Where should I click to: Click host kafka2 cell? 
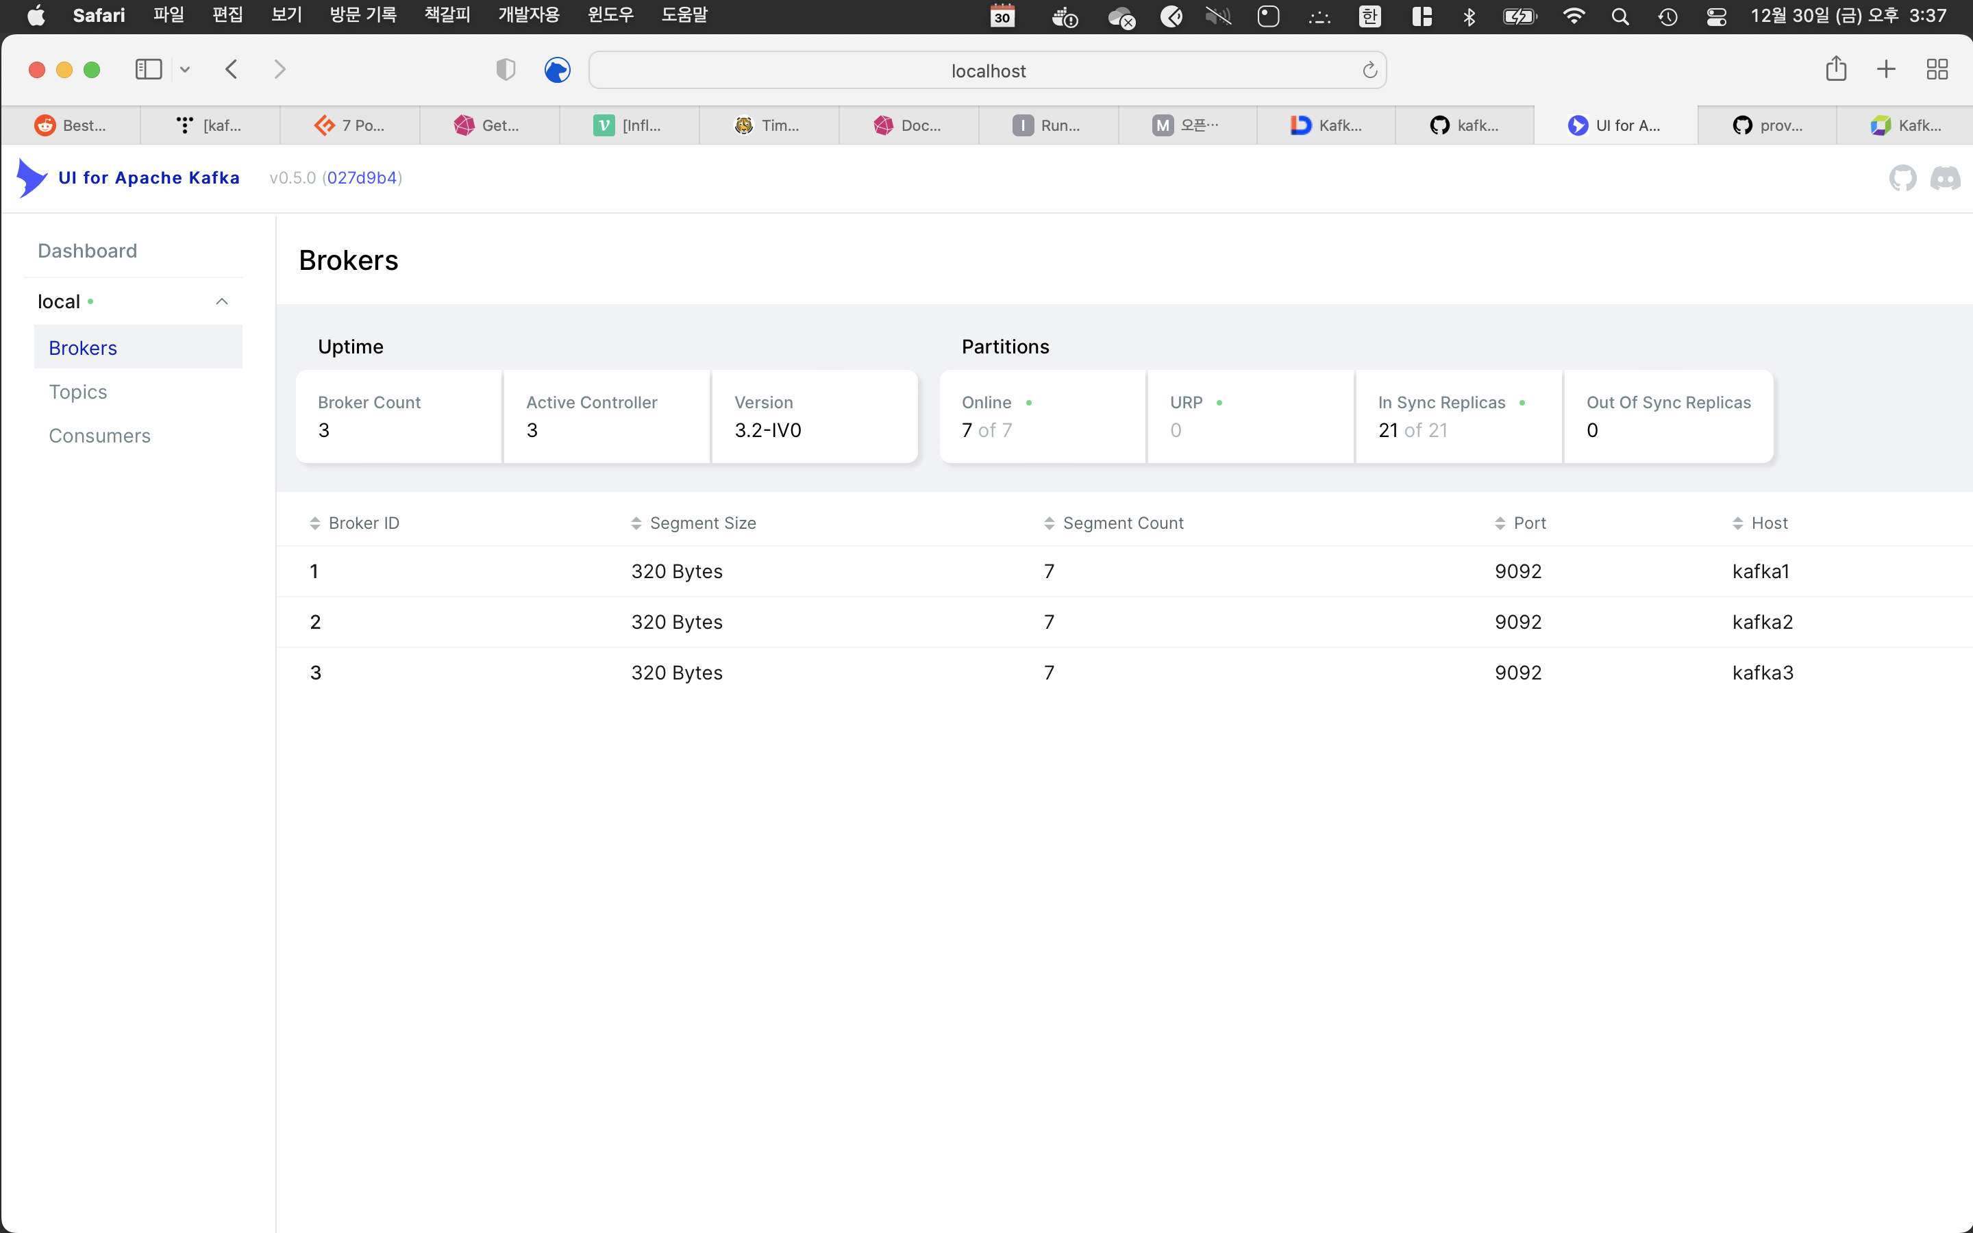point(1763,621)
